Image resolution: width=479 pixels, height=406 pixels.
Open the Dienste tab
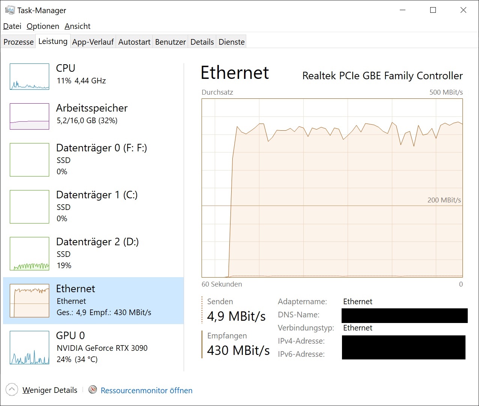click(x=232, y=42)
